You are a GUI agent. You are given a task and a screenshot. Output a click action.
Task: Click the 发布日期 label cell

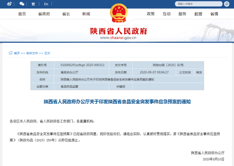120,72
